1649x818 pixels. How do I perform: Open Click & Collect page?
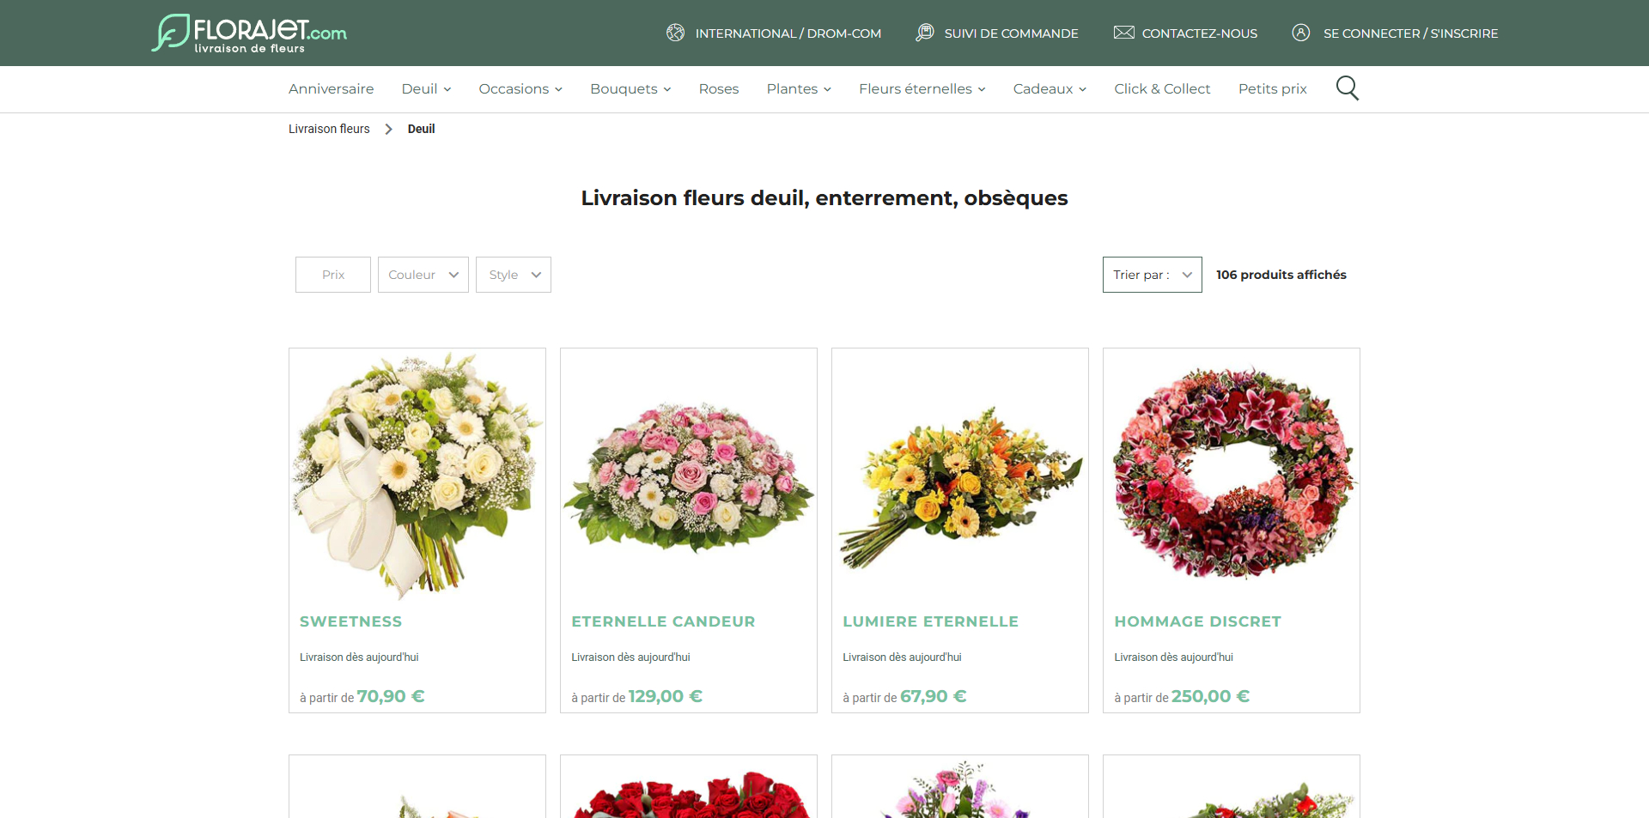click(x=1162, y=88)
